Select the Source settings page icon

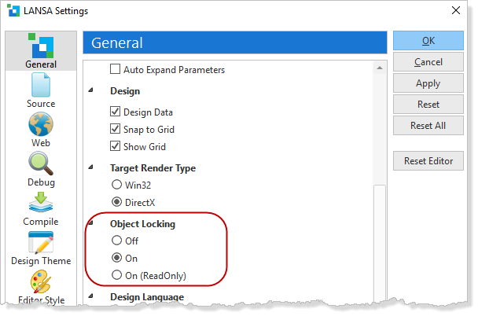pos(41,85)
